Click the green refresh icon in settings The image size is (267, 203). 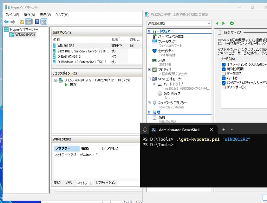[x=232, y=23]
